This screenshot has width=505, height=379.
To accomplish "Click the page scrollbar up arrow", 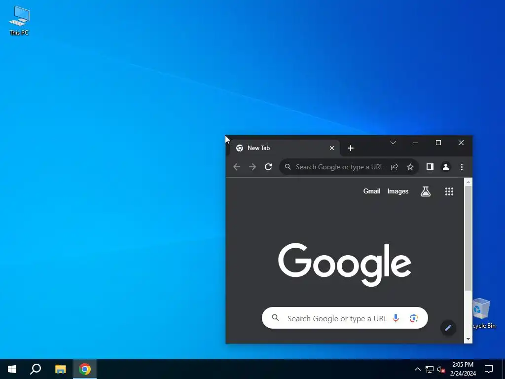I will click(x=469, y=182).
